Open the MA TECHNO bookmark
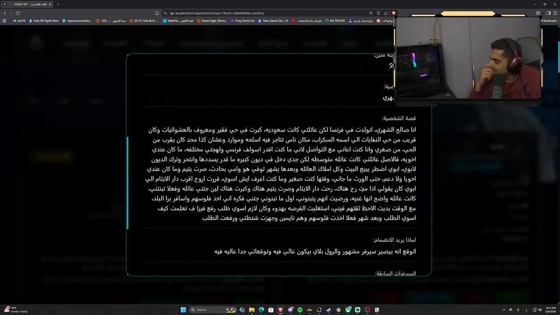 tap(336, 21)
